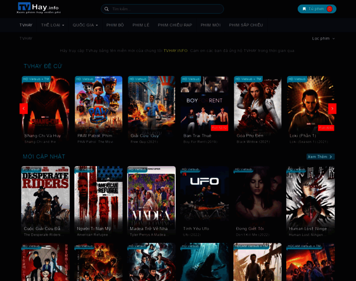Click the chevron in Xem Thêm button
356x281 pixels.
pos(331,157)
